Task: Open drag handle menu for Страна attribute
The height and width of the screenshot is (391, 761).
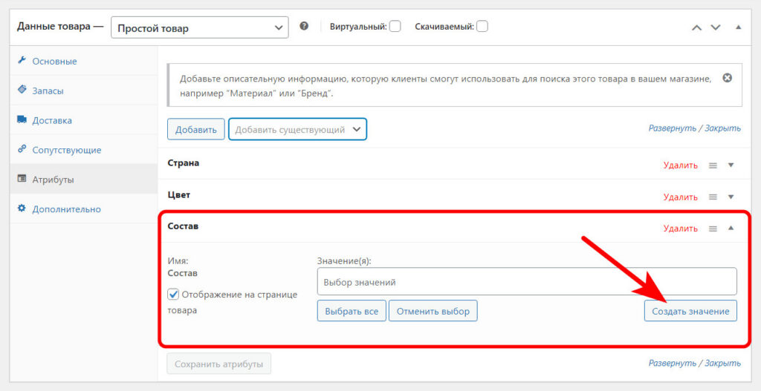Action: pos(713,165)
